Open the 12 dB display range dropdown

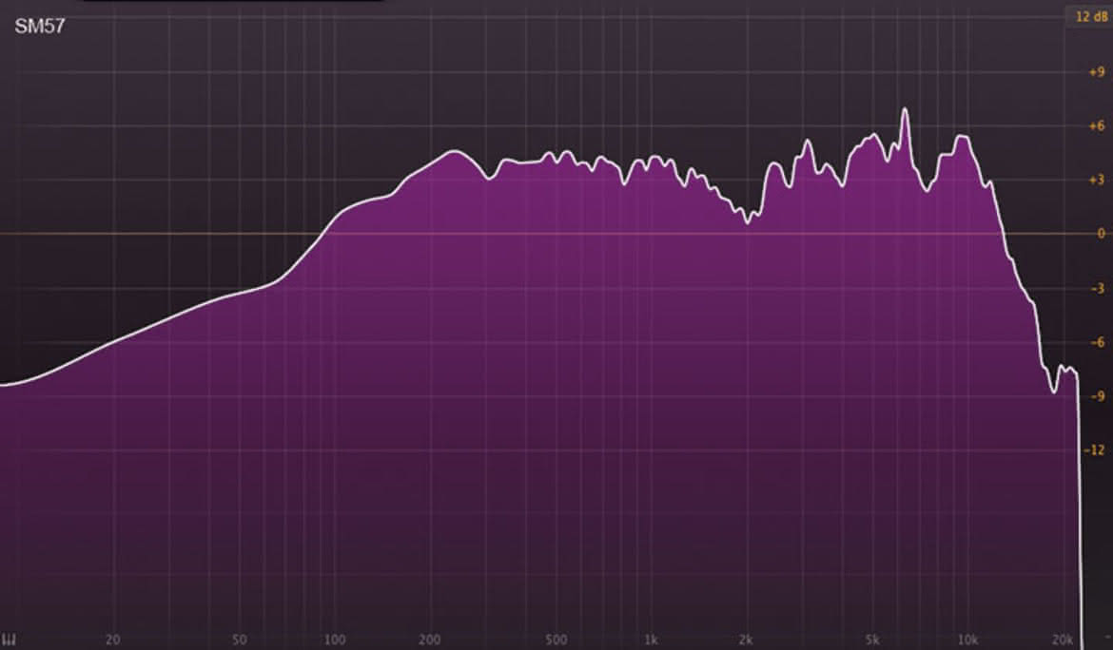(x=1091, y=16)
